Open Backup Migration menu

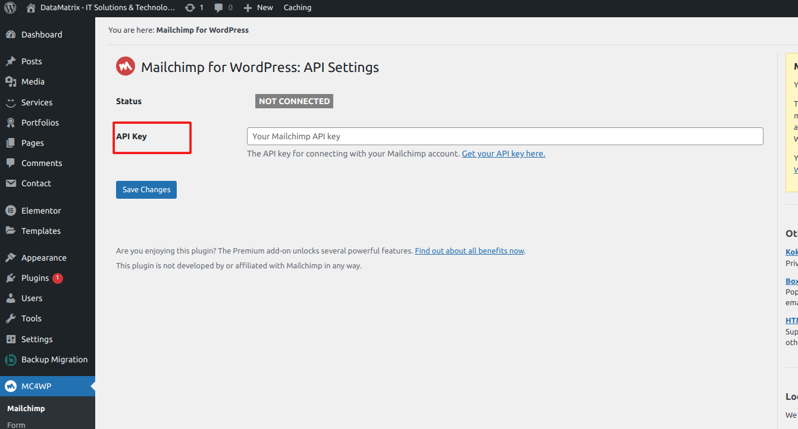pos(48,359)
